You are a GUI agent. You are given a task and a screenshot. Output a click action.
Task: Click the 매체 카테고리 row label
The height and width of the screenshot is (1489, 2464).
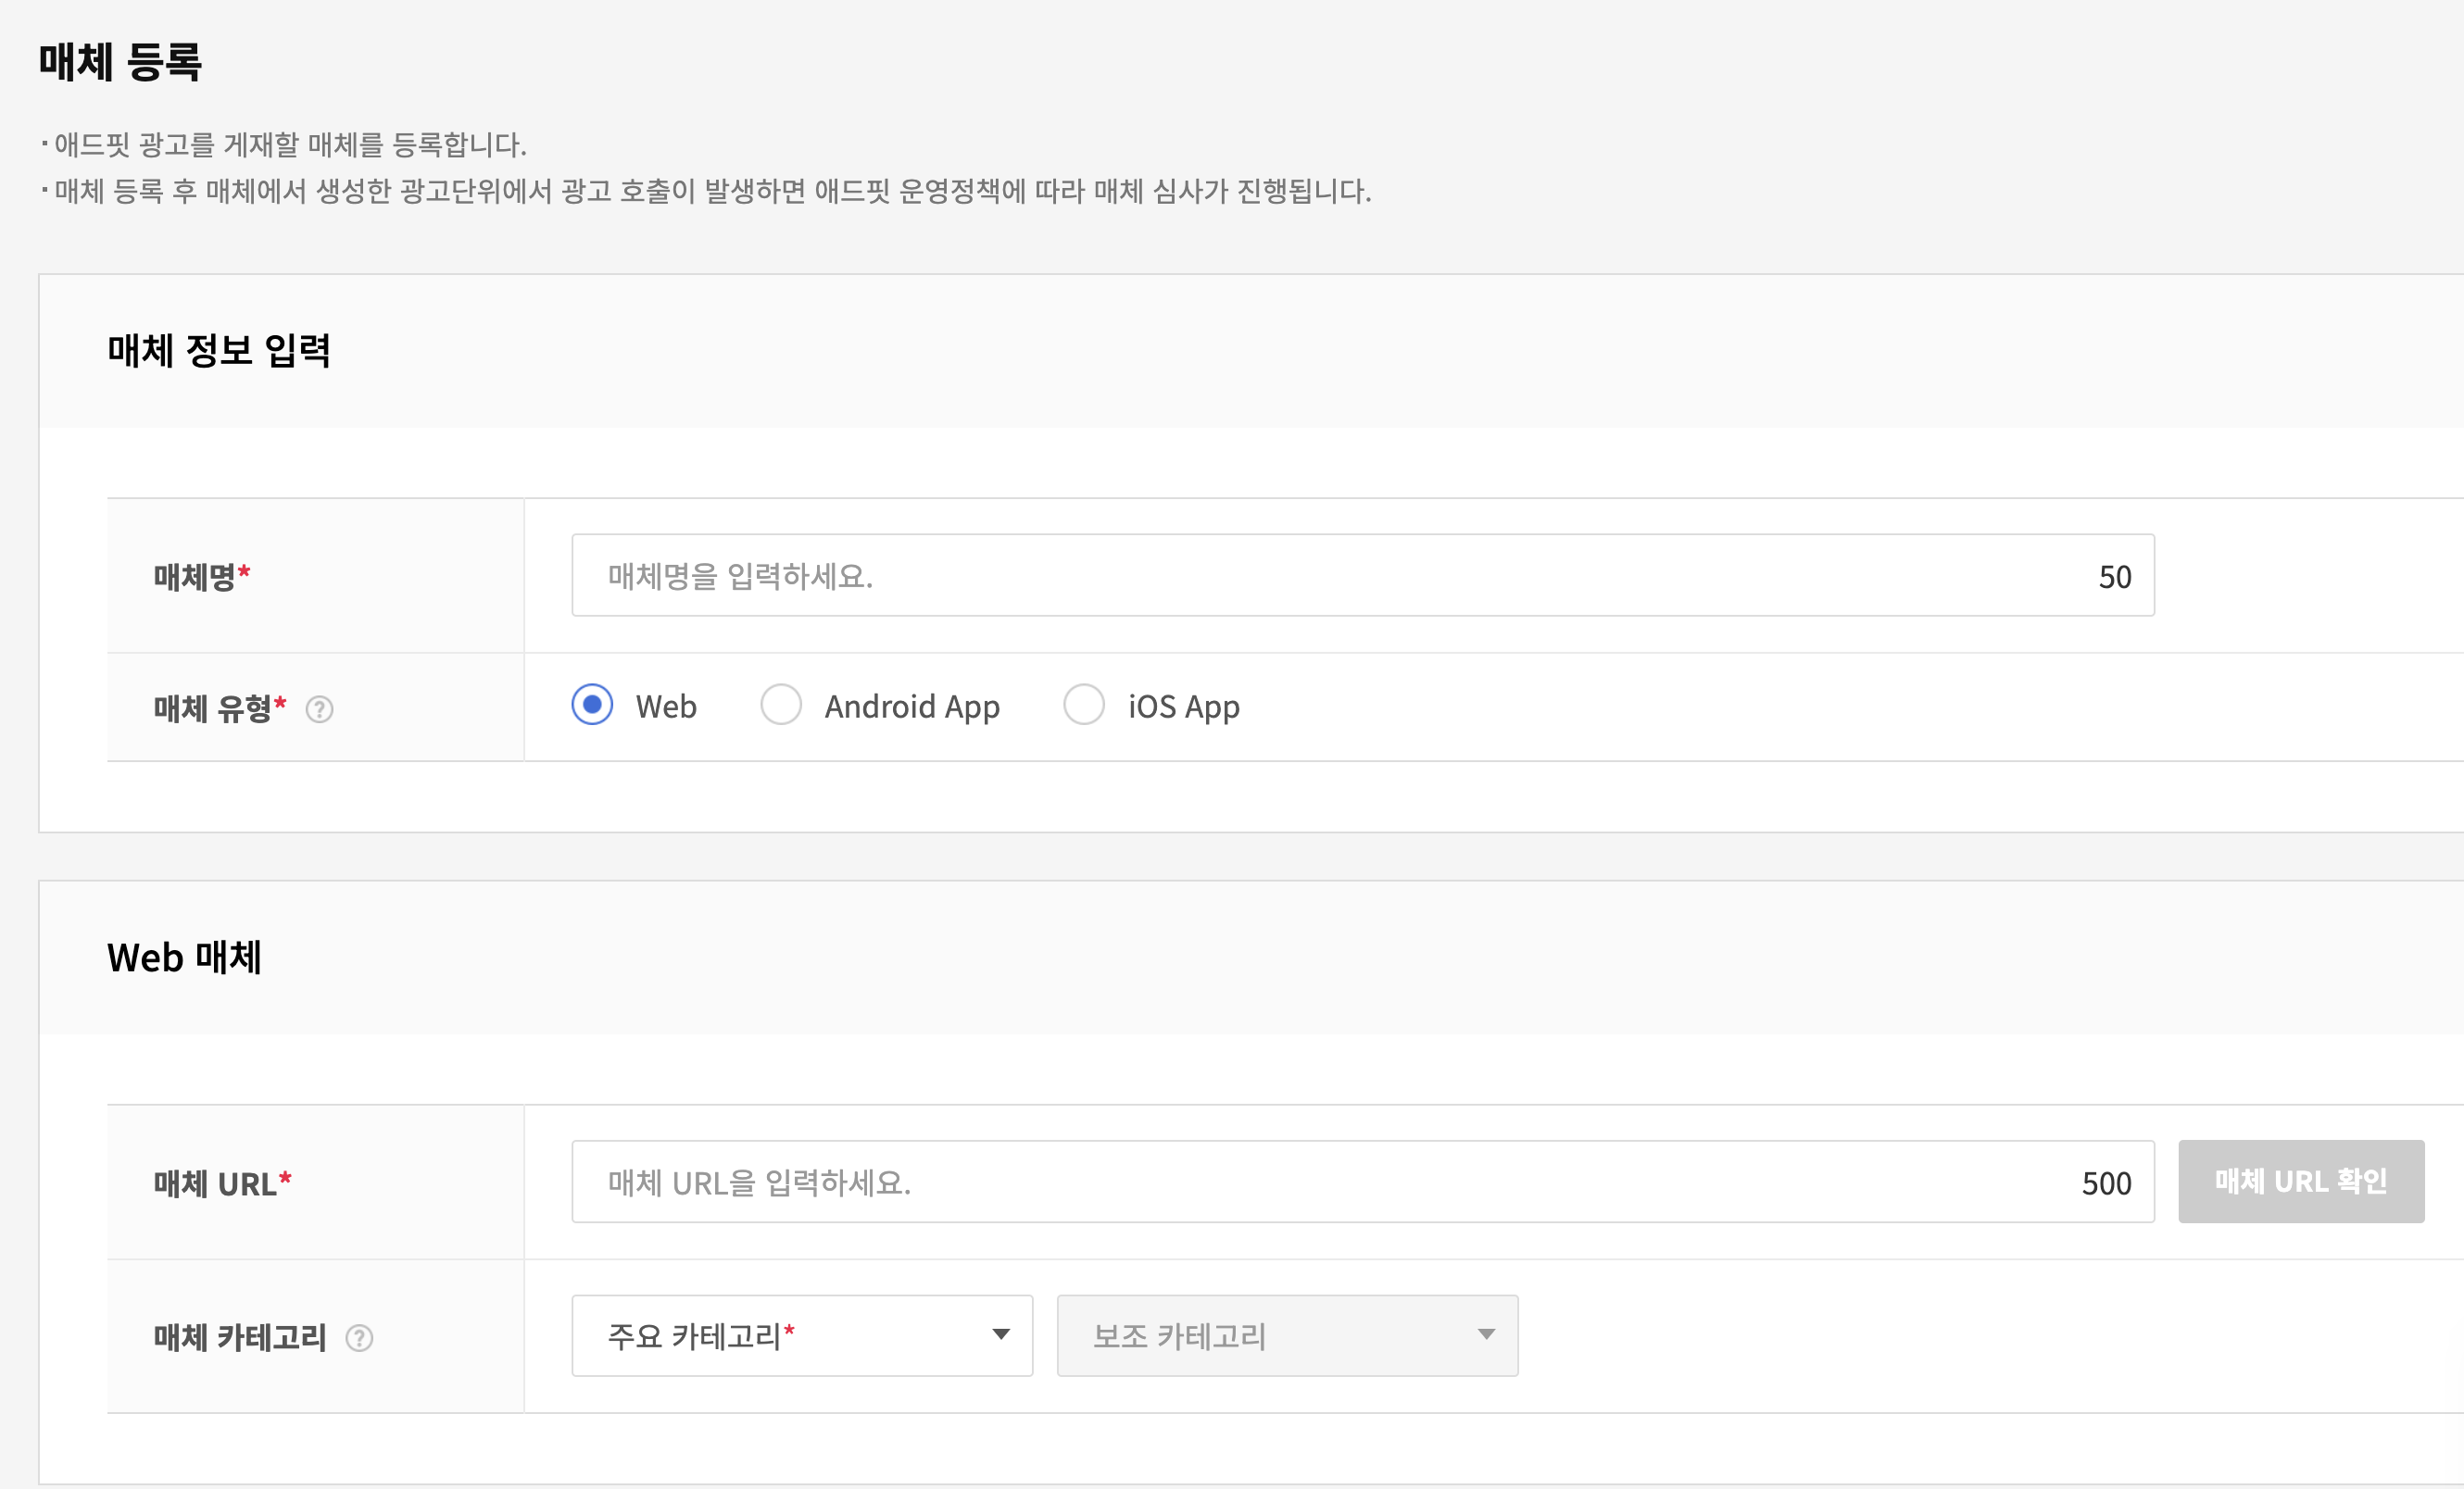(240, 1338)
